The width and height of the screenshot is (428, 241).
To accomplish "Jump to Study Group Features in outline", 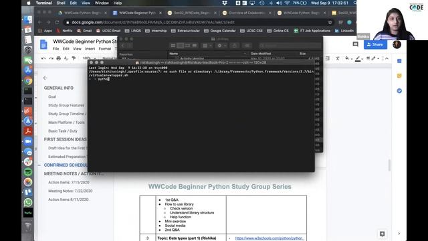I will (66, 105).
